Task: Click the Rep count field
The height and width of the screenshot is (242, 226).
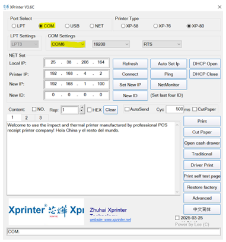Action: coord(70,110)
